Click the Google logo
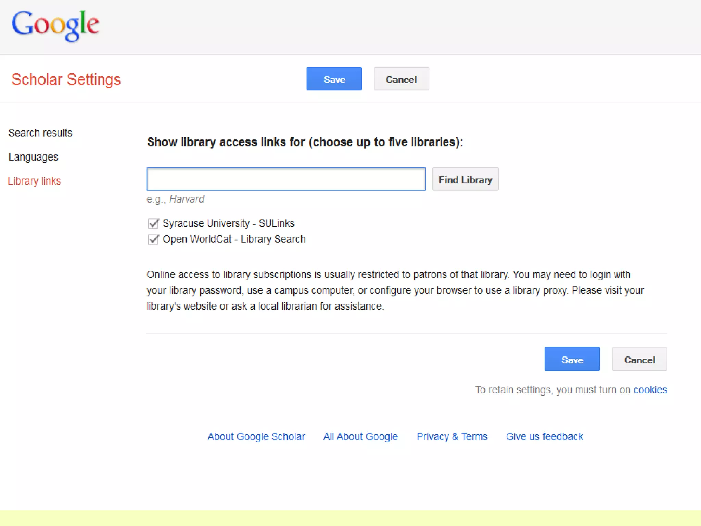 coord(55,25)
